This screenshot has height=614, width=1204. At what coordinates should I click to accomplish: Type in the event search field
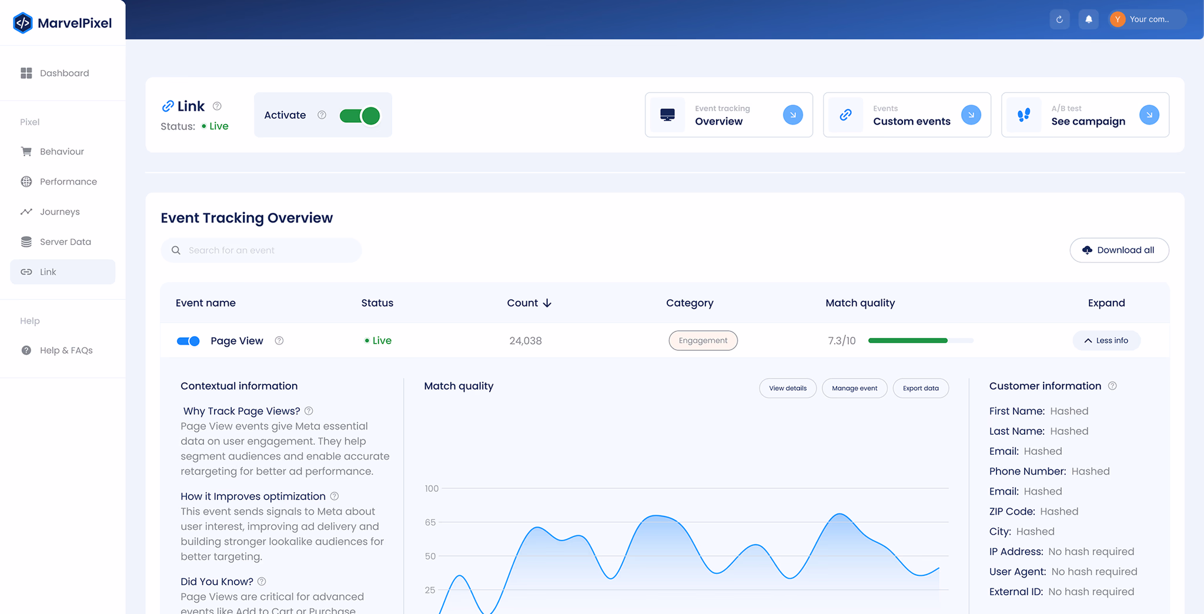(260, 250)
